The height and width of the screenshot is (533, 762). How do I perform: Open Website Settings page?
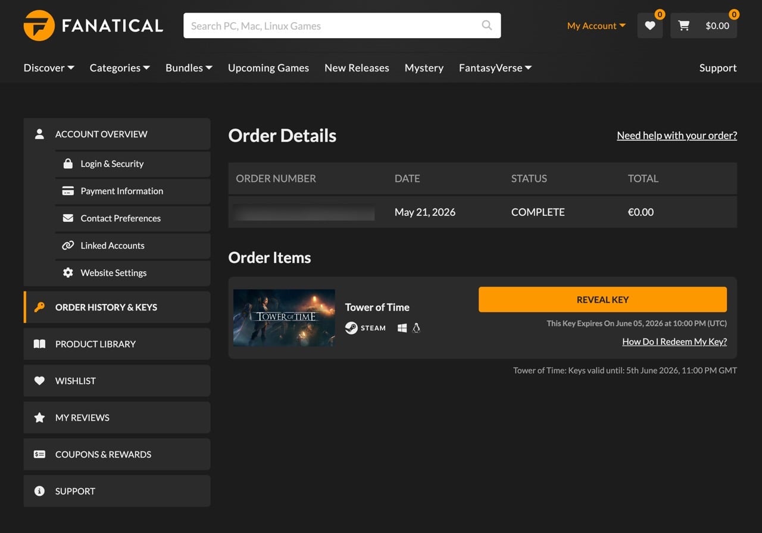tap(133, 272)
